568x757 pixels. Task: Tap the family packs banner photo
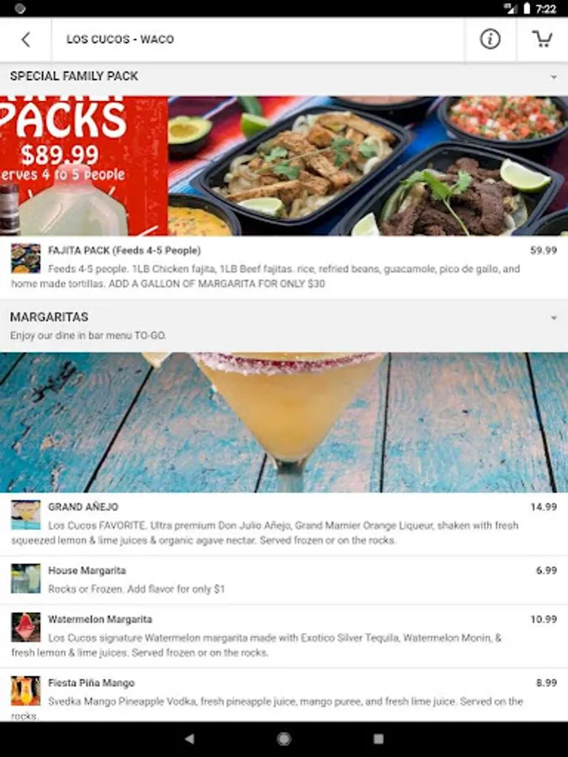point(284,166)
